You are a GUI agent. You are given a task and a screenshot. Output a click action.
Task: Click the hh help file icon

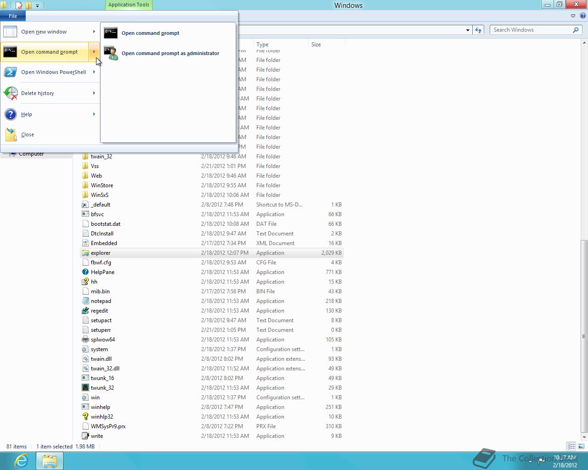coord(85,282)
